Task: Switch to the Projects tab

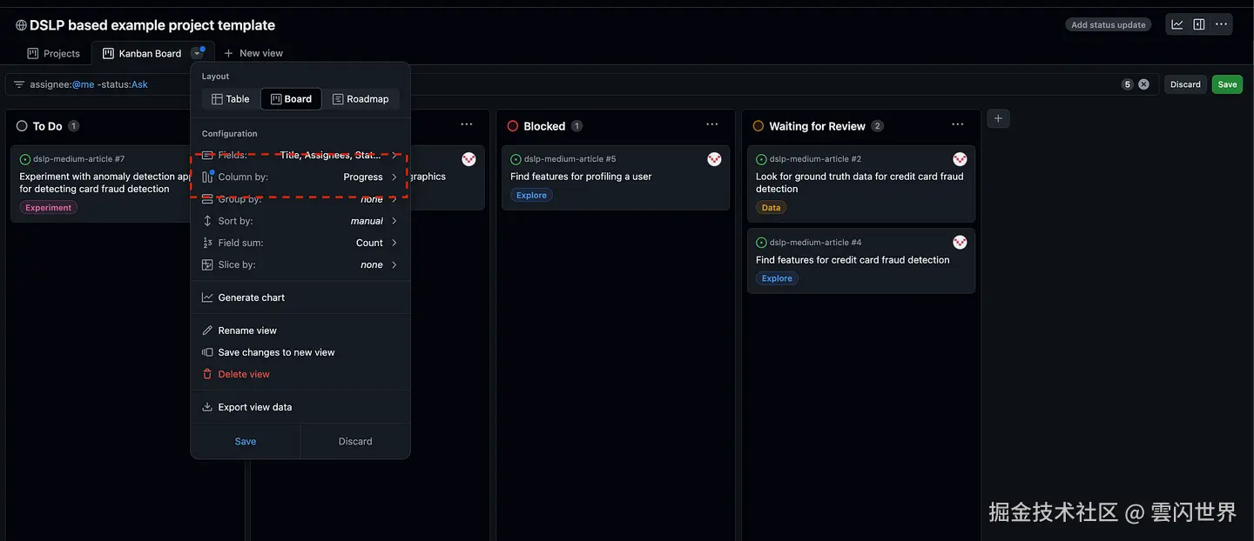Action: tap(54, 53)
